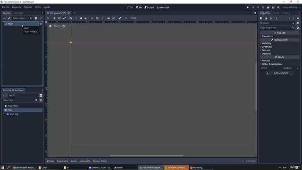
Task: Open the Depurar menu
Action: (x=28, y=7)
